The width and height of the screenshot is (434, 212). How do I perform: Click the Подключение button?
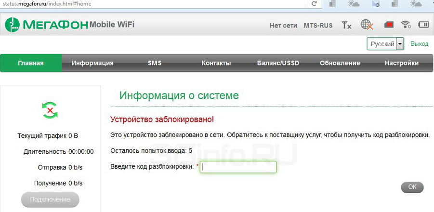[50, 199]
